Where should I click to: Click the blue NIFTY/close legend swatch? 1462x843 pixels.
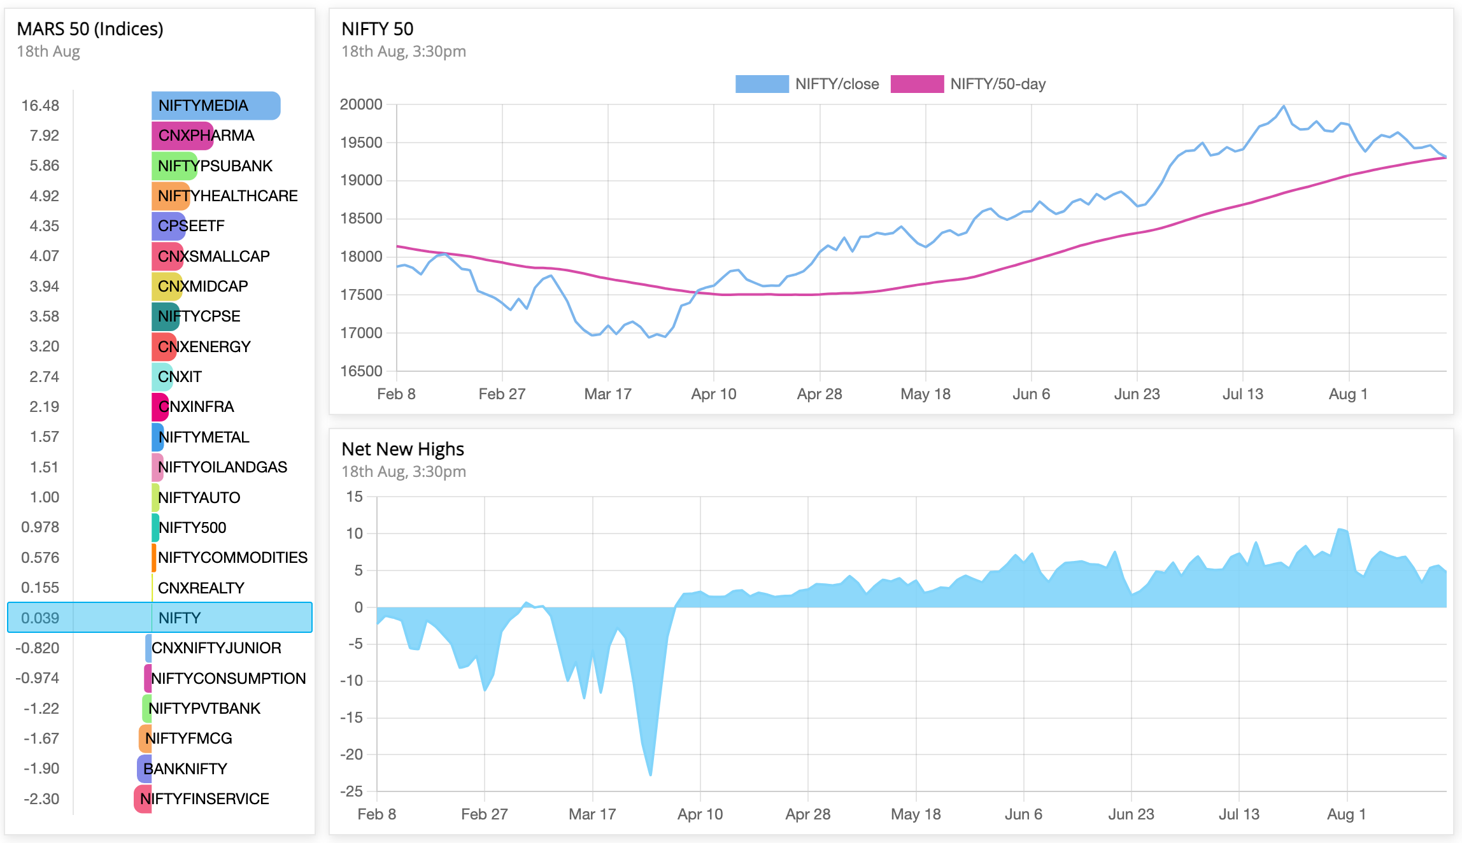tap(762, 84)
